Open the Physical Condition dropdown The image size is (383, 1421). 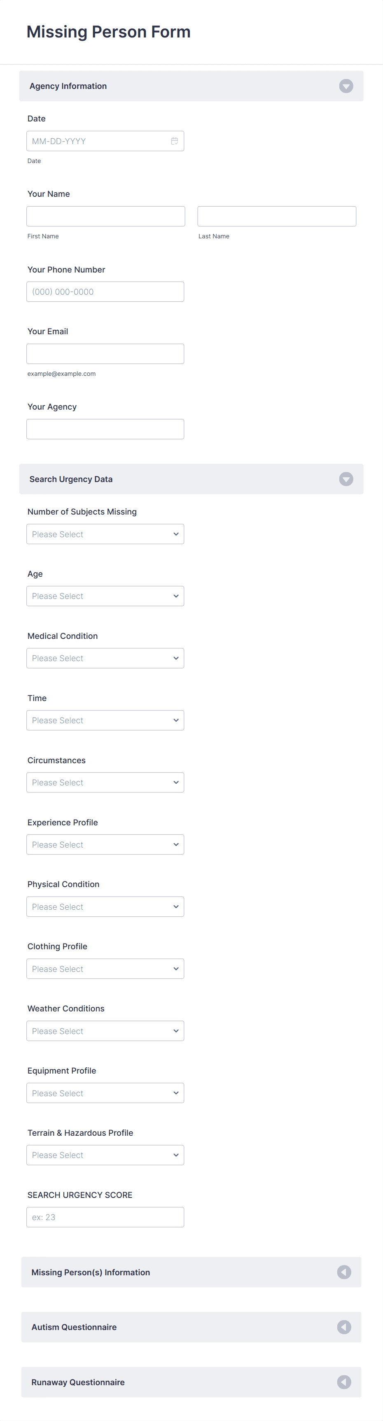[x=105, y=906]
